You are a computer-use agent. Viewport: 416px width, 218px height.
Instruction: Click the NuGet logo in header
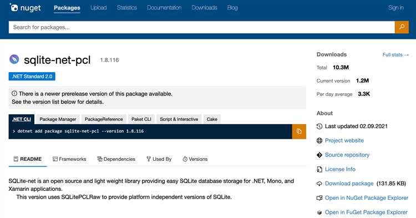(25, 8)
